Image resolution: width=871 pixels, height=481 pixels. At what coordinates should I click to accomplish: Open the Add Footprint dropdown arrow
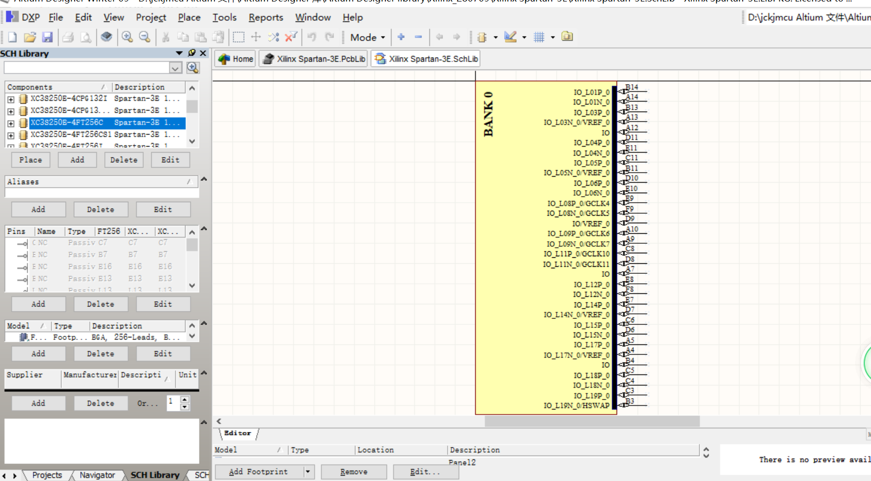[x=308, y=471]
